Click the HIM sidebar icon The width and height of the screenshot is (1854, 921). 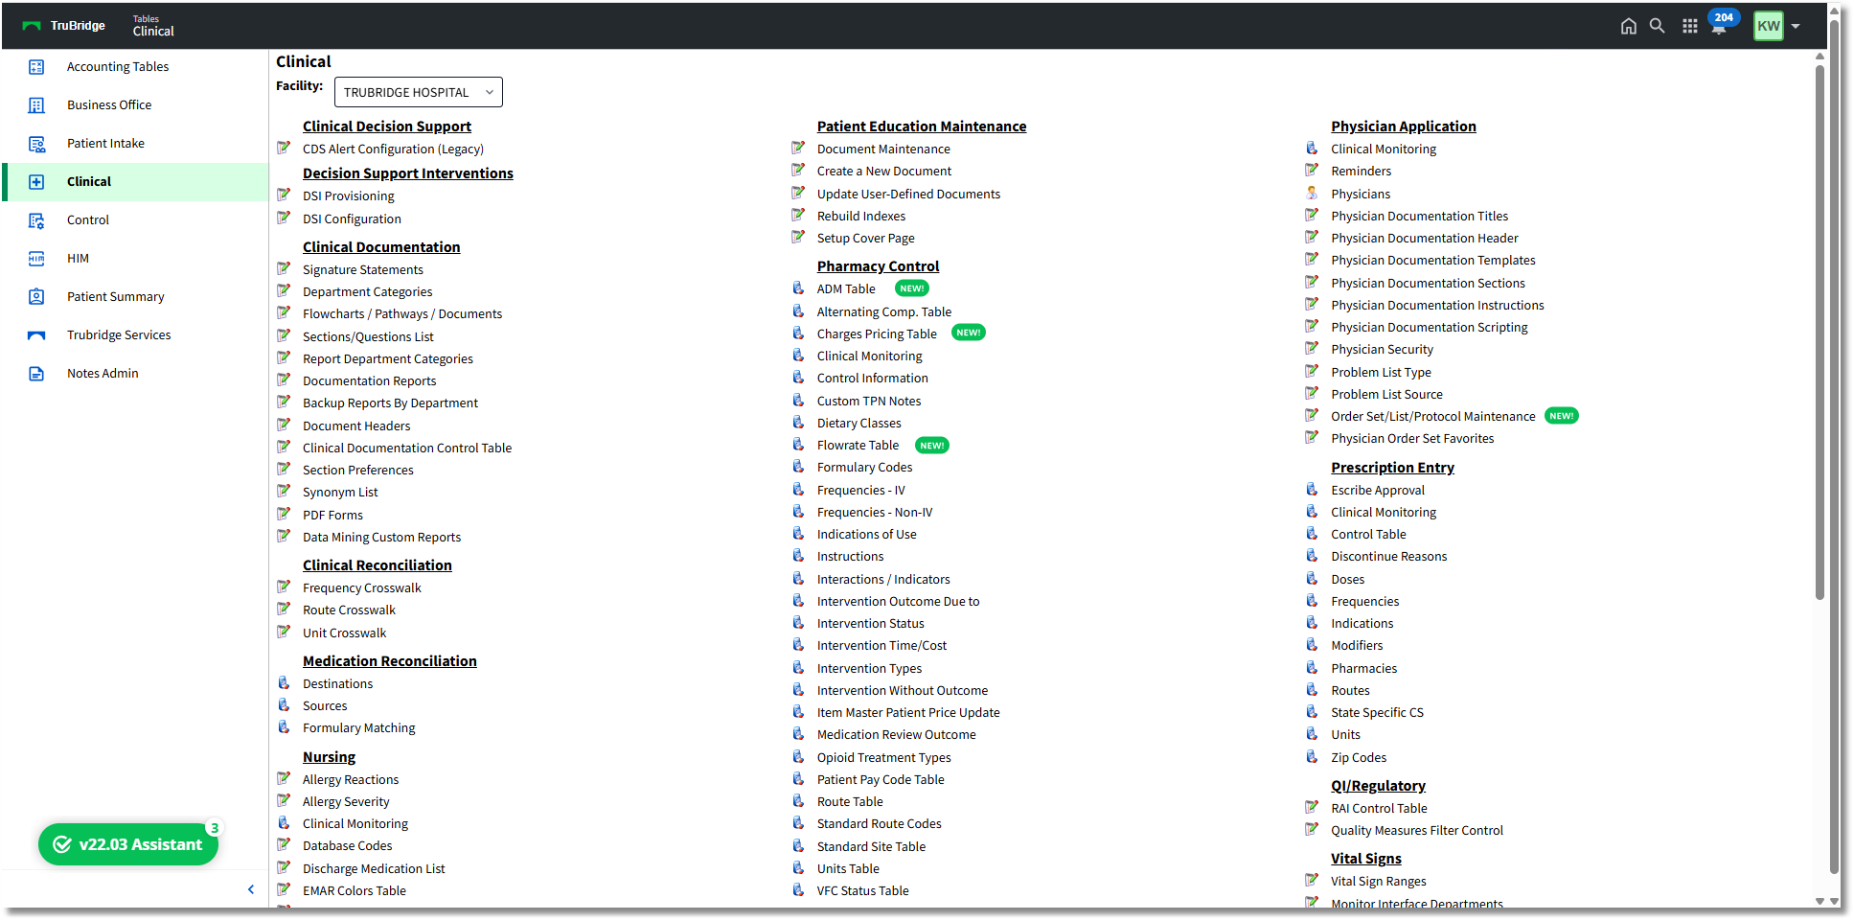(x=36, y=259)
